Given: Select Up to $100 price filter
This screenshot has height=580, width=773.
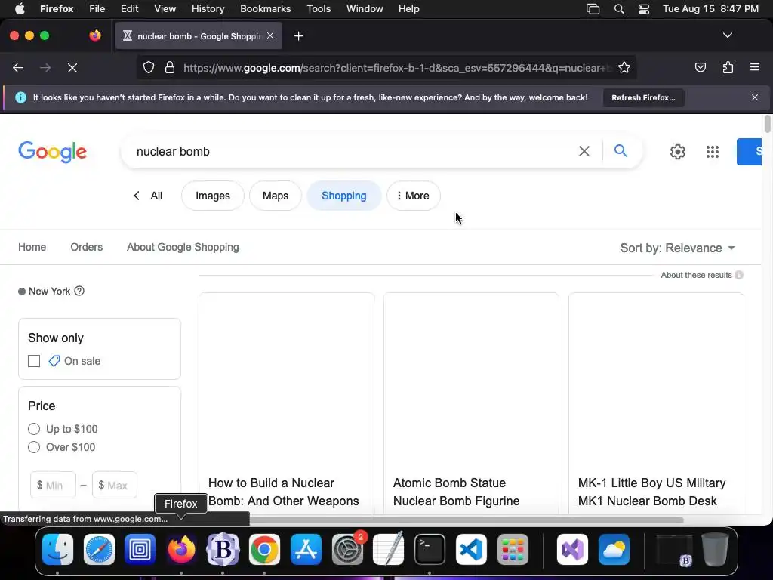Looking at the screenshot, I should tap(34, 429).
